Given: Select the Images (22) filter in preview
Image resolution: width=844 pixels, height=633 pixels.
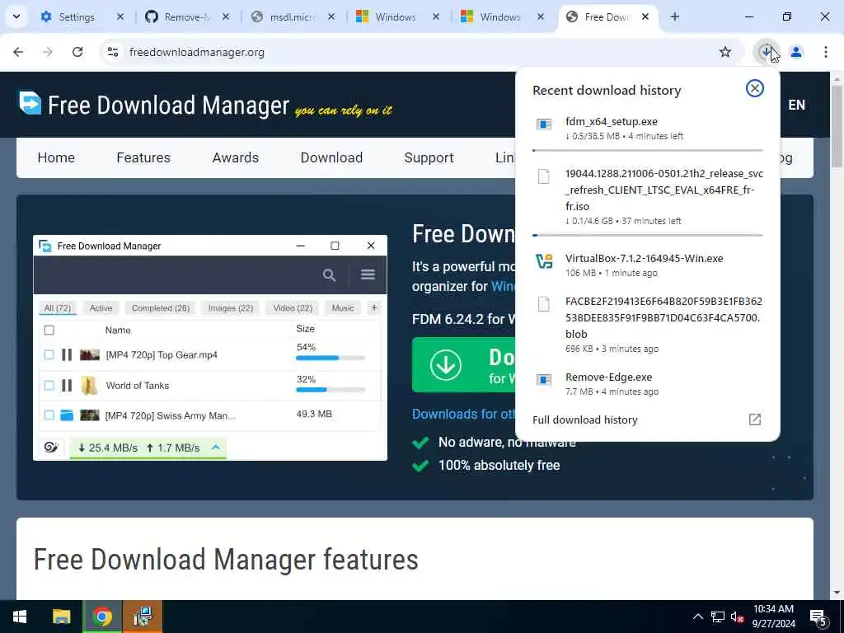Looking at the screenshot, I should pyautogui.click(x=231, y=308).
